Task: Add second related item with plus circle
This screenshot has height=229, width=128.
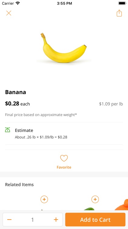Action: [95, 199]
